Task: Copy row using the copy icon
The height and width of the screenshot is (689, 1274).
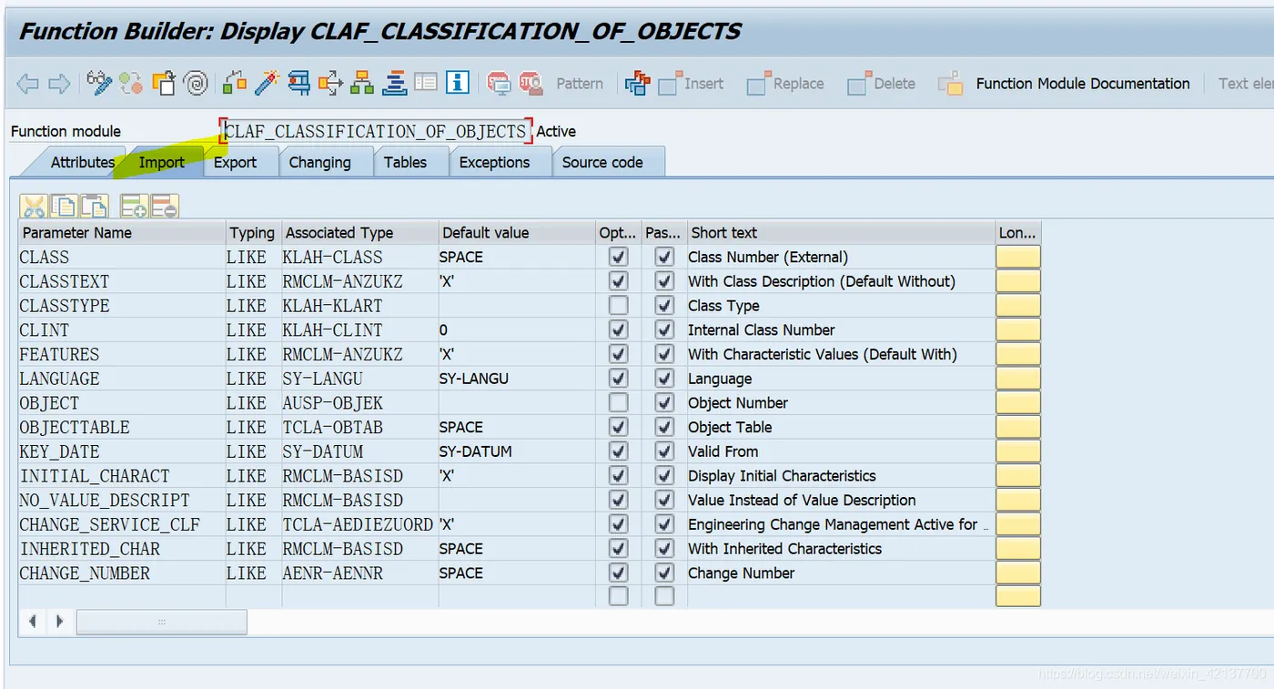Action: coord(64,207)
